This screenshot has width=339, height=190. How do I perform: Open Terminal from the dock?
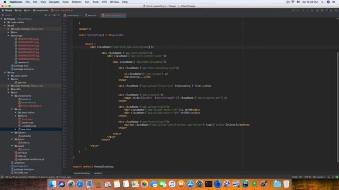pyautogui.click(x=208, y=184)
